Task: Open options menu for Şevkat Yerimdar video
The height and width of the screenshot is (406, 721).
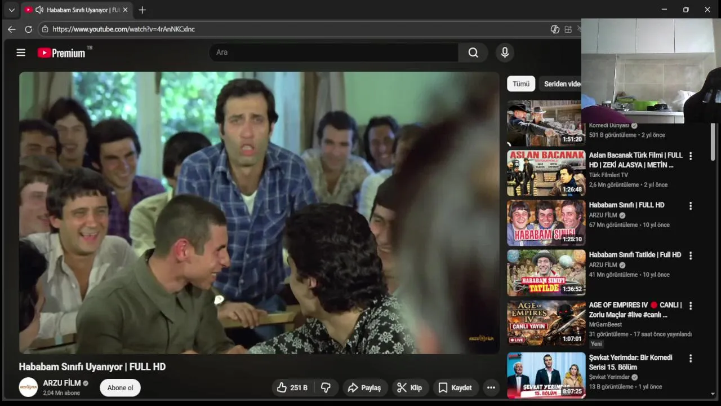Action: (691, 358)
